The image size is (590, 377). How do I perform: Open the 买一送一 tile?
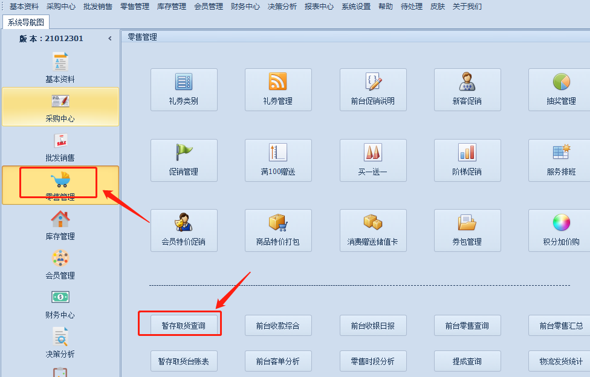coord(373,160)
